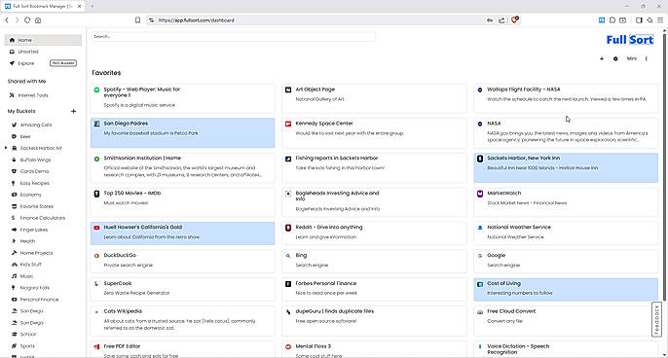Go back to previous page
The height and width of the screenshot is (358, 668).
pos(7,20)
